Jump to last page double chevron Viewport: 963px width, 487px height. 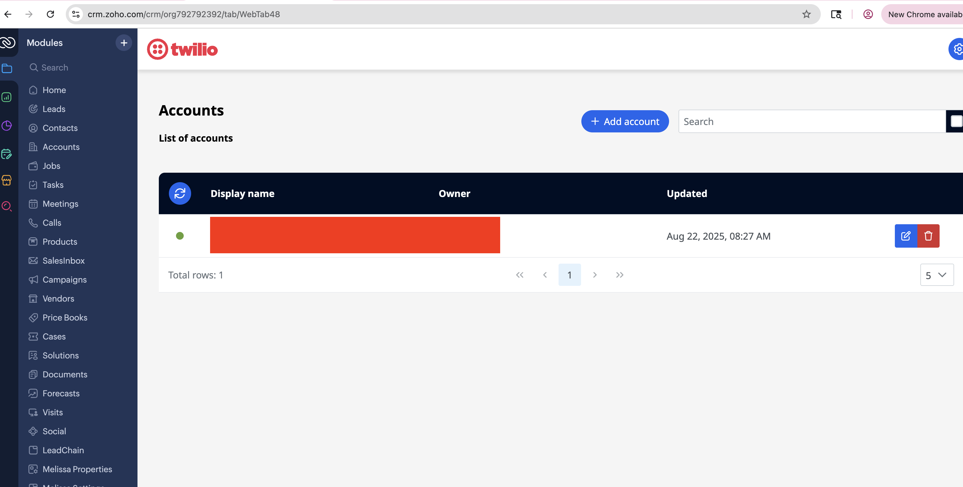point(620,275)
